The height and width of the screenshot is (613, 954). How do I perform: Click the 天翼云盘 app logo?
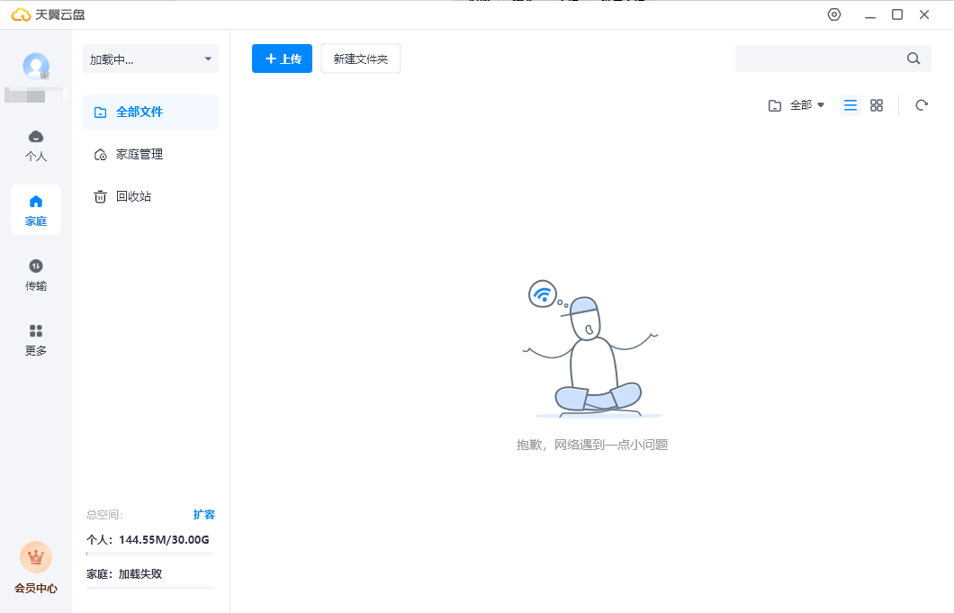[x=48, y=14]
